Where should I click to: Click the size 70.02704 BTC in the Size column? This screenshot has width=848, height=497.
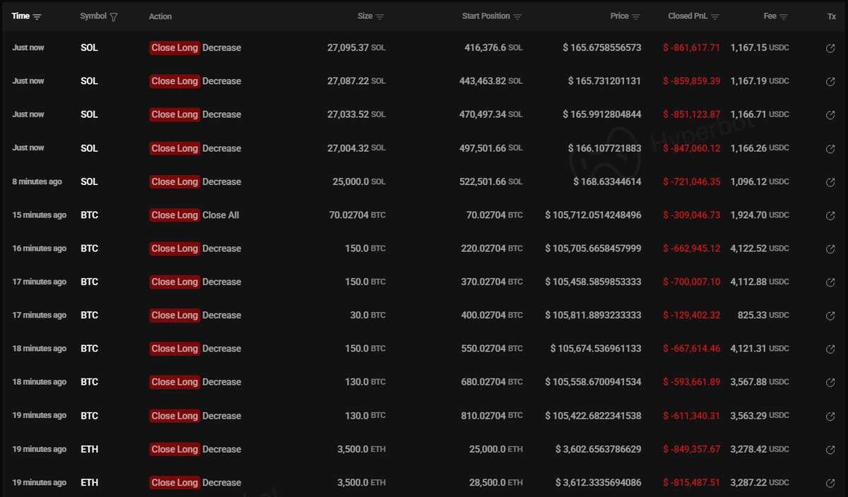point(358,215)
